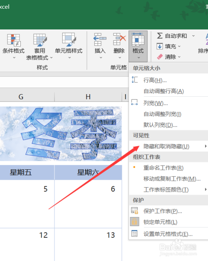Viewport: 208px width, 261px height.
Task: Click the AutoSum sigma (自动求和) icon
Action: click(x=160, y=36)
